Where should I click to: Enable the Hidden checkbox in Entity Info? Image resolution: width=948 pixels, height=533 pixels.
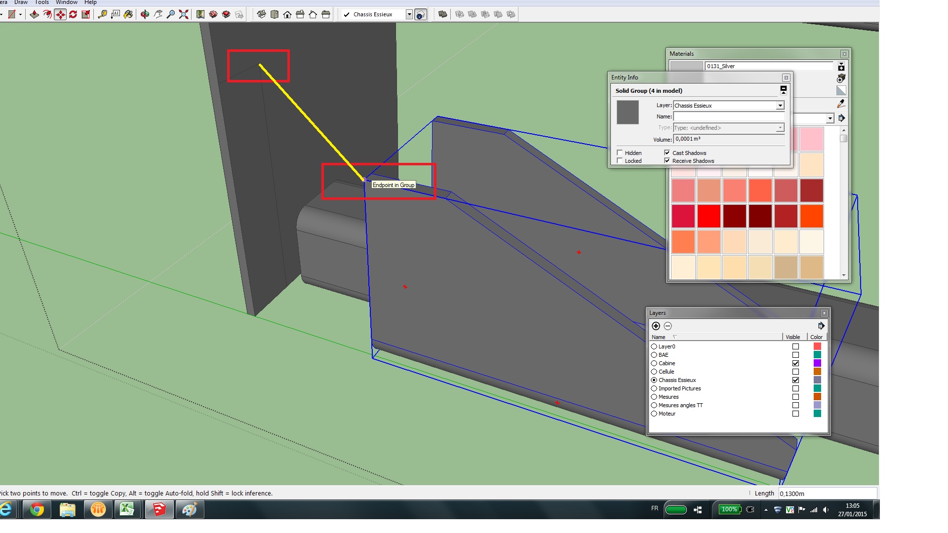coord(620,153)
